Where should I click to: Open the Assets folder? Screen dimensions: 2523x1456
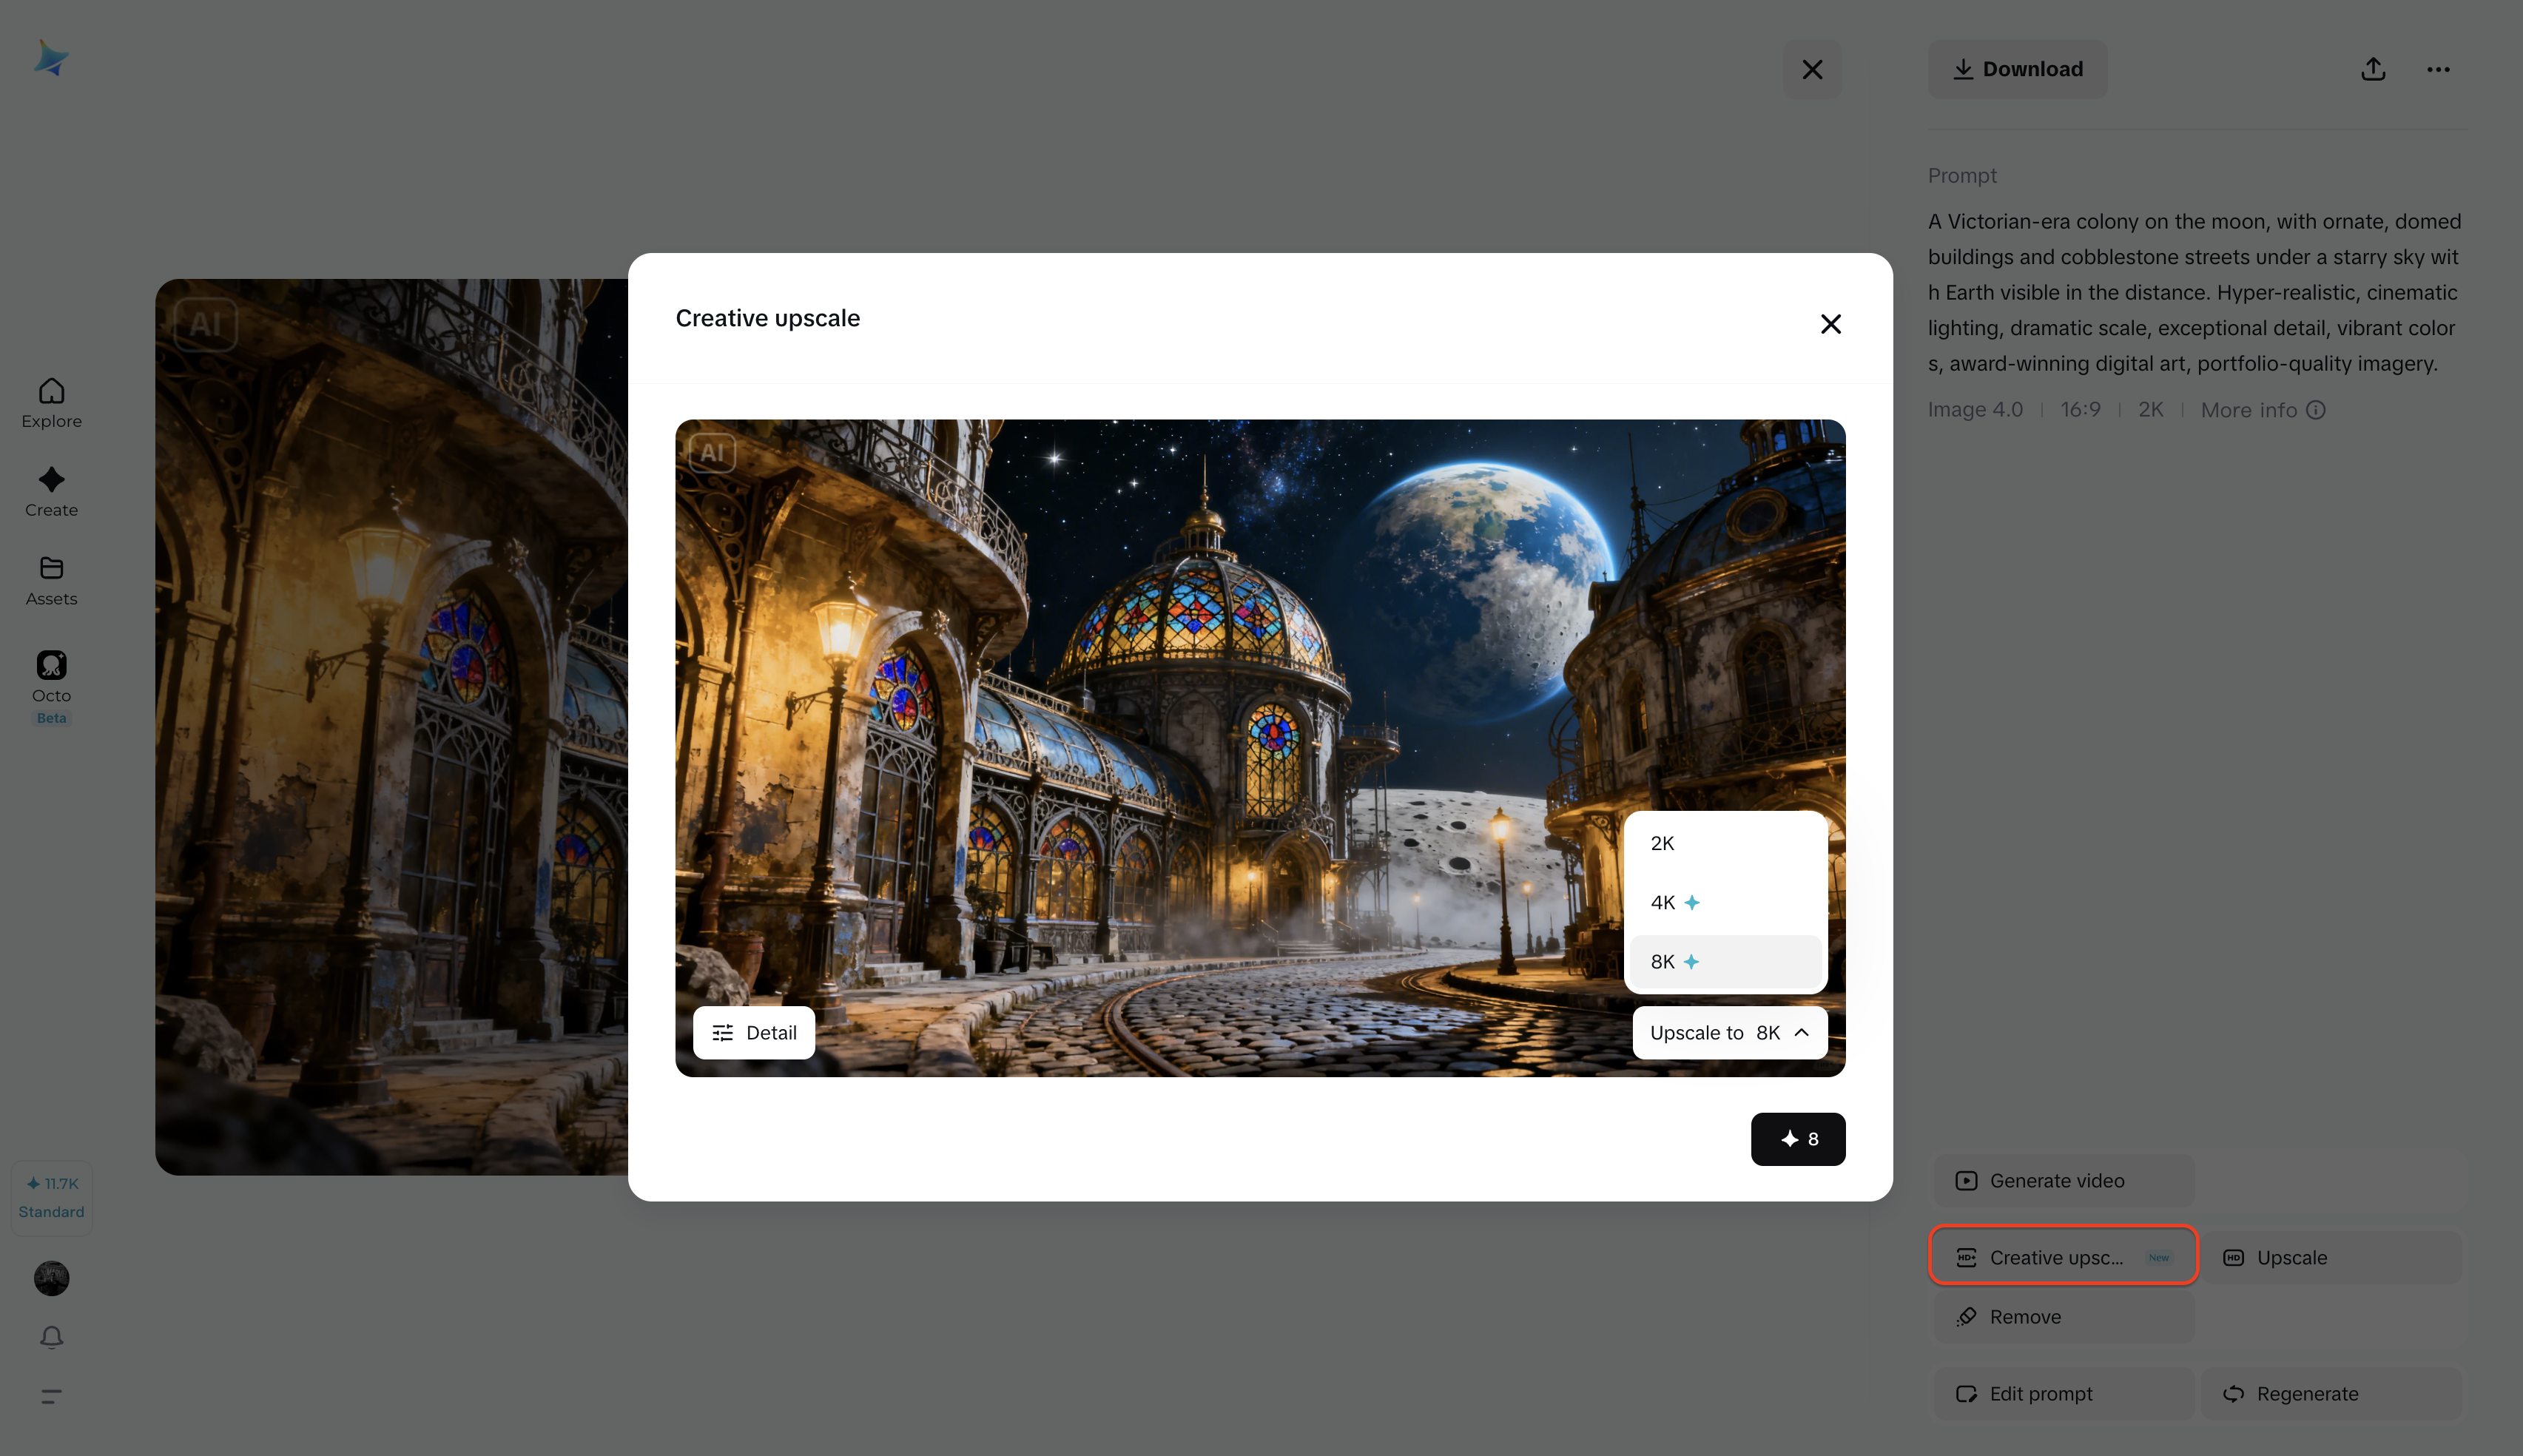[x=51, y=581]
